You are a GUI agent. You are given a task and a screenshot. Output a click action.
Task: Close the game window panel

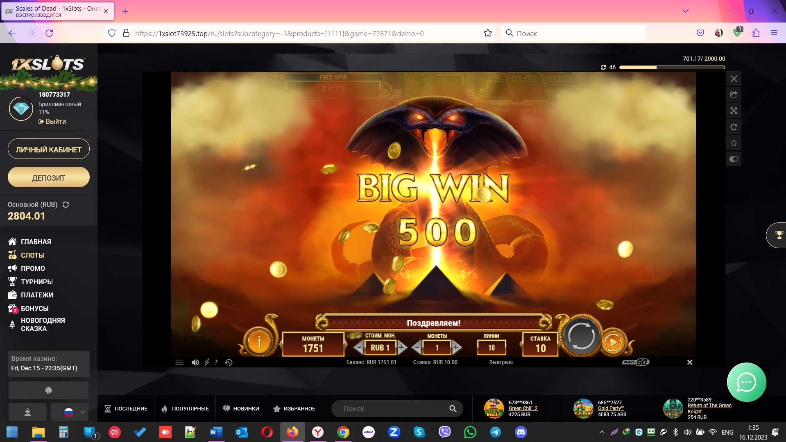pyautogui.click(x=734, y=79)
